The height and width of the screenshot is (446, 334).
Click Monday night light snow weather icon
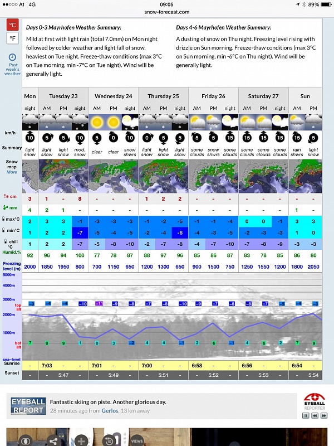click(x=30, y=122)
